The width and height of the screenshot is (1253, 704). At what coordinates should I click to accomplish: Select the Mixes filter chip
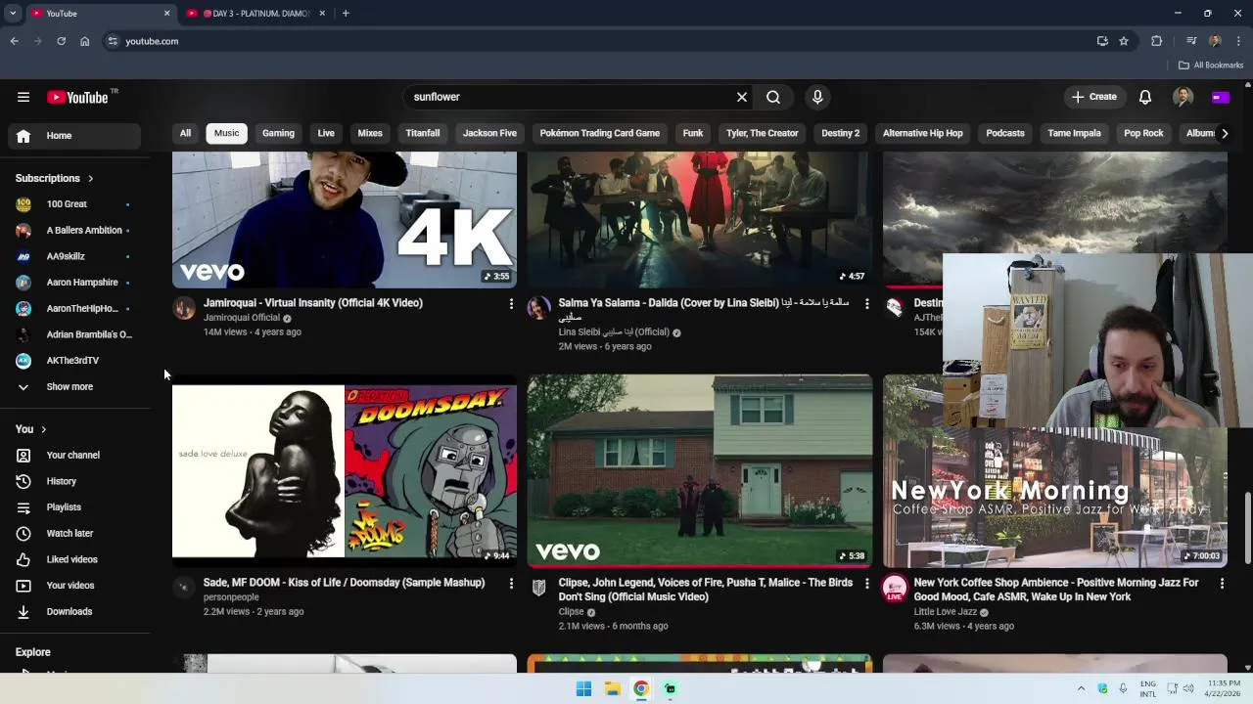click(x=370, y=133)
